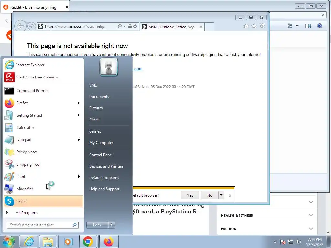This screenshot has width=331, height=248.
Task: Open the network tray icon
Action: point(291,242)
